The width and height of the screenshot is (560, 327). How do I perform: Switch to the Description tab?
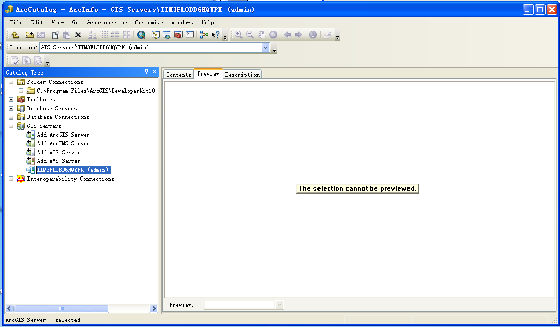[242, 75]
